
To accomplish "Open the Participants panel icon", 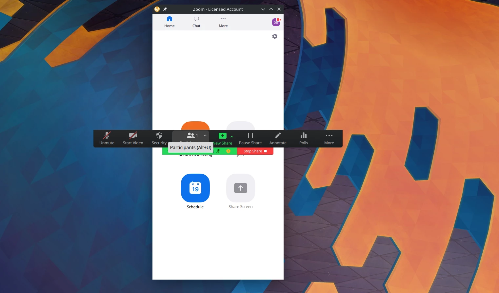I will tap(190, 135).
